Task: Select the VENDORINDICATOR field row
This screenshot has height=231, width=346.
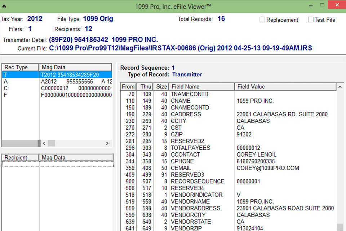Action: [x=229, y=195]
